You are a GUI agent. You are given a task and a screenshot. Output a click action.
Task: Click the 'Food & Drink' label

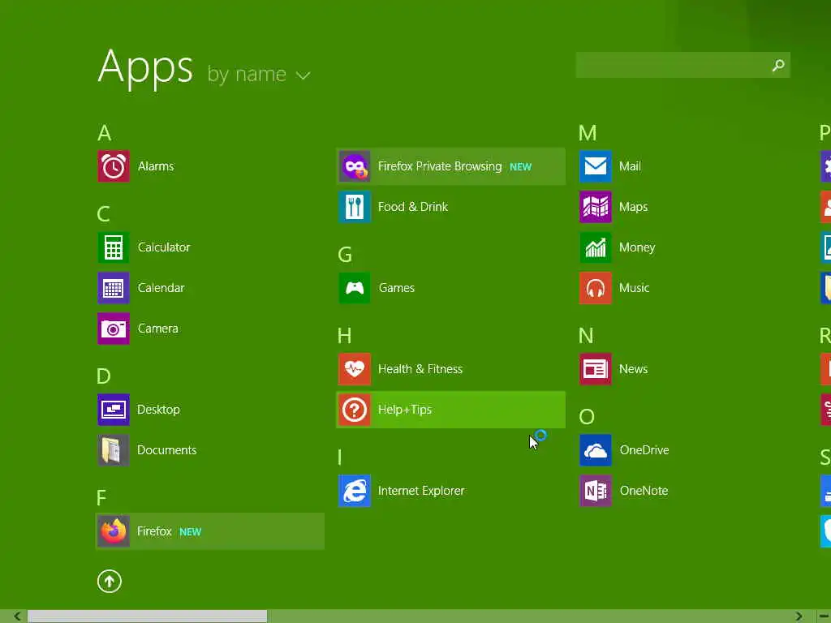413,207
